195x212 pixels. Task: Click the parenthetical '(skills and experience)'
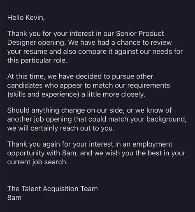[x=43, y=94]
